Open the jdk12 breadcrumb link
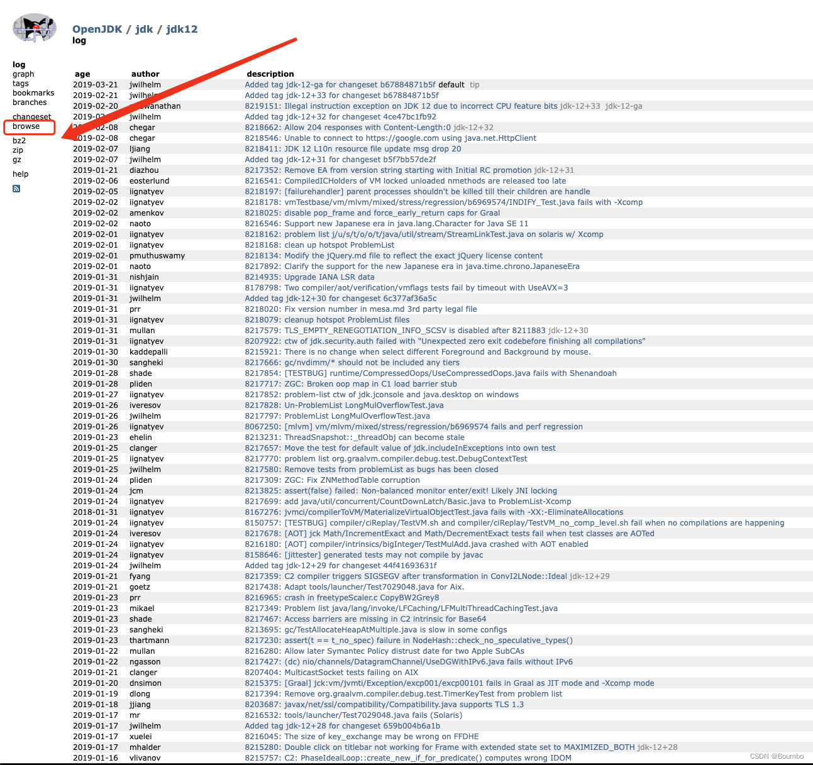Image resolution: width=813 pixels, height=765 pixels. click(182, 29)
